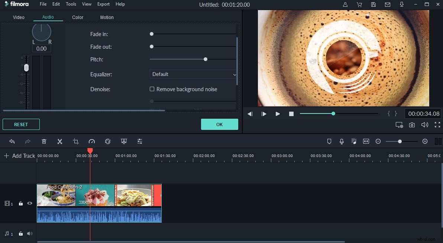Expand the preview volume control
This screenshot has height=243, width=443.
pyautogui.click(x=425, y=125)
